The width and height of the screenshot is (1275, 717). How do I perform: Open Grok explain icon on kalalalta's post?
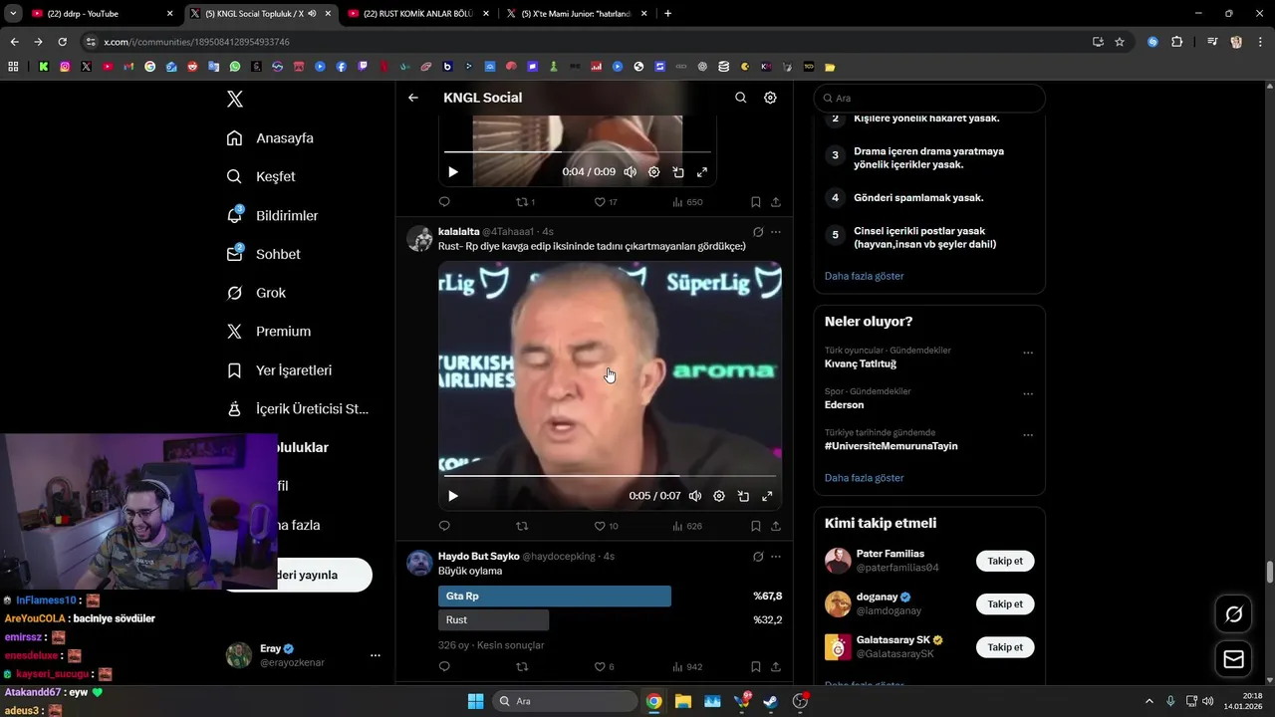tap(758, 231)
